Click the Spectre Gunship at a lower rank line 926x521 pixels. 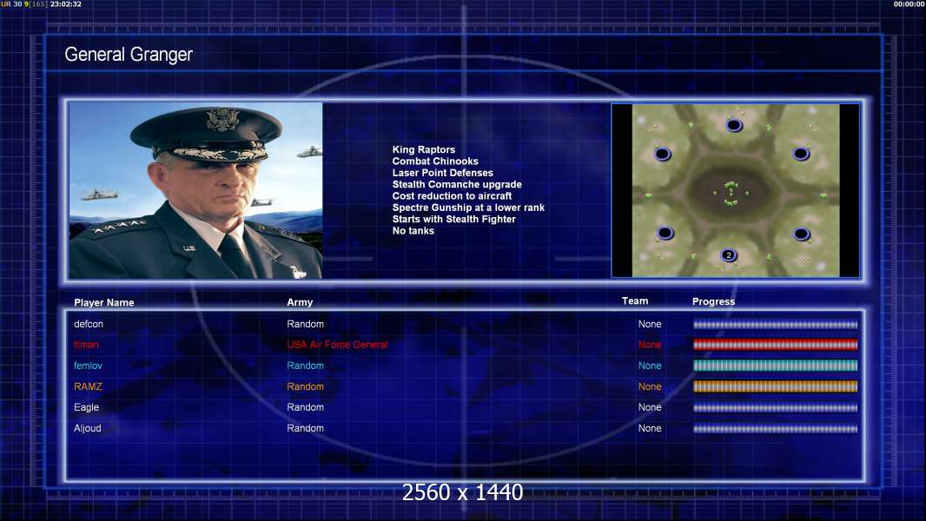(x=468, y=208)
